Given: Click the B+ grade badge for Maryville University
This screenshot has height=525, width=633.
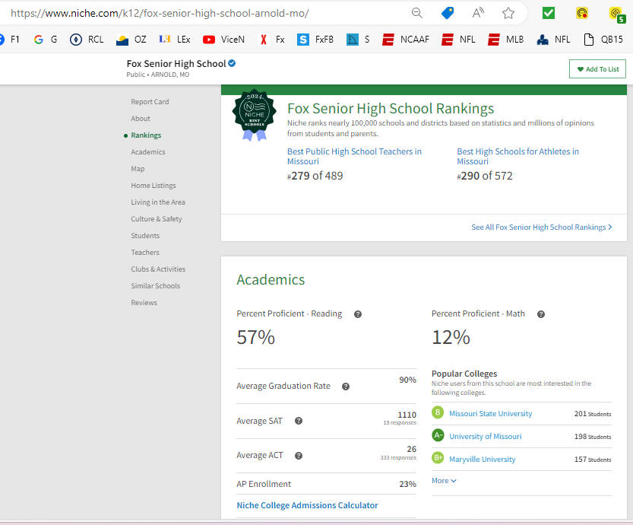Looking at the screenshot, I should click(438, 458).
